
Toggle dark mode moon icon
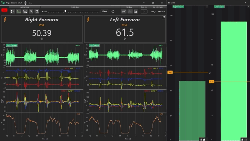(x=31, y=3)
